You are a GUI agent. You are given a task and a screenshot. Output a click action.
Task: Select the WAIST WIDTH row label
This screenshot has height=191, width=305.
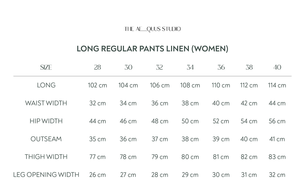click(46, 103)
